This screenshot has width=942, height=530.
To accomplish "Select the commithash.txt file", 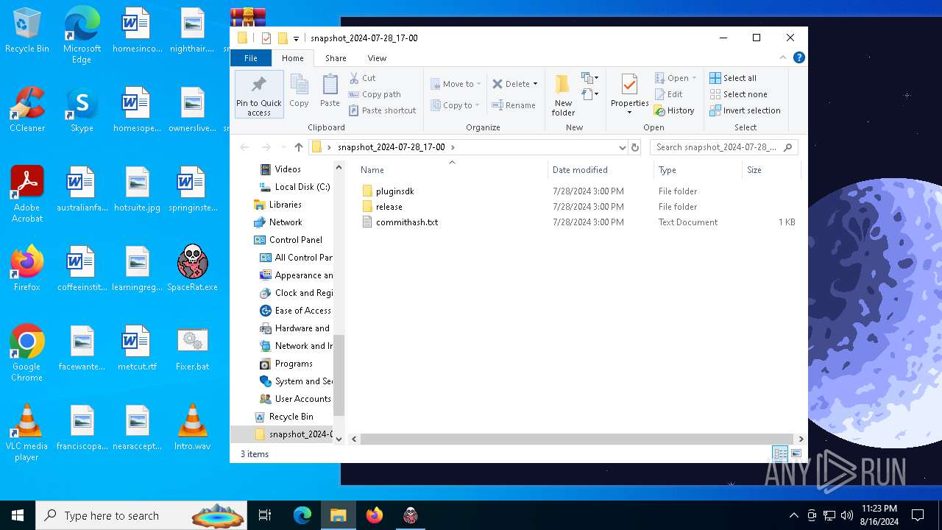I will click(x=406, y=222).
